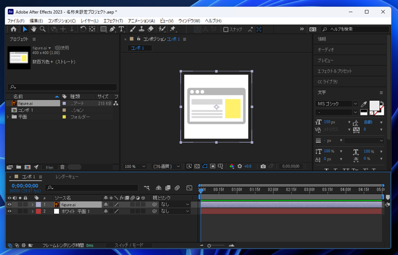Toggle motion blur switch in timeline

(x=177, y=188)
